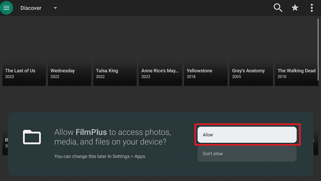Click the folder icon in permission dialog
Viewport: 321px width, 181px height.
click(x=32, y=137)
